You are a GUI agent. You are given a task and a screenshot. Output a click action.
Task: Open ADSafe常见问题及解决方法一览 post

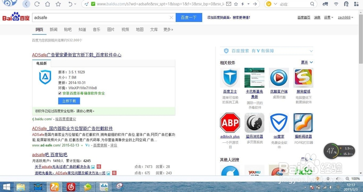pos(70,173)
